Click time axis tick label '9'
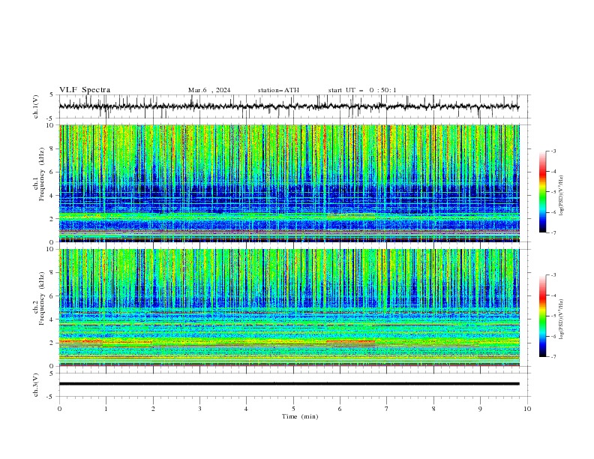594x459 pixels. [x=480, y=409]
